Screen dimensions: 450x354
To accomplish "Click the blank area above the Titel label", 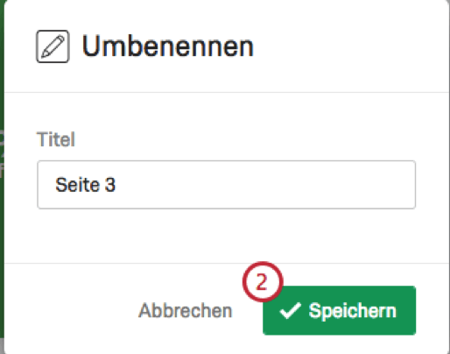I will click(x=227, y=111).
